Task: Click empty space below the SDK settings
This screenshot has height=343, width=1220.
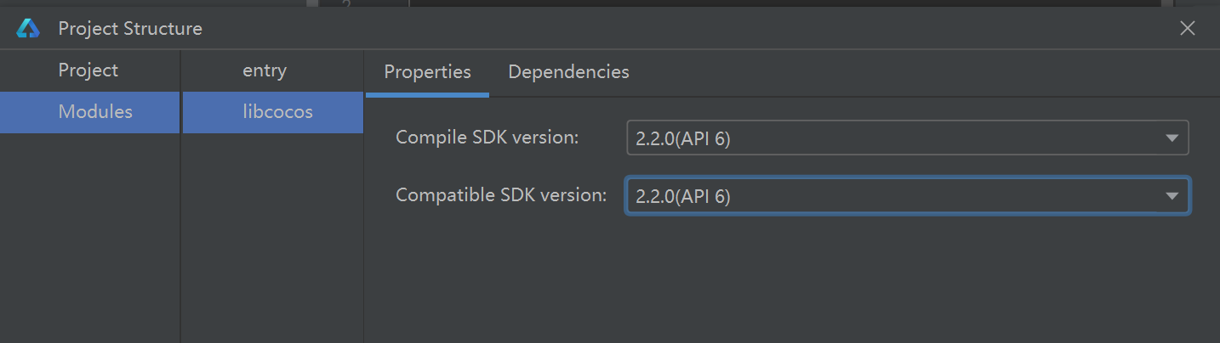Action: 791,280
